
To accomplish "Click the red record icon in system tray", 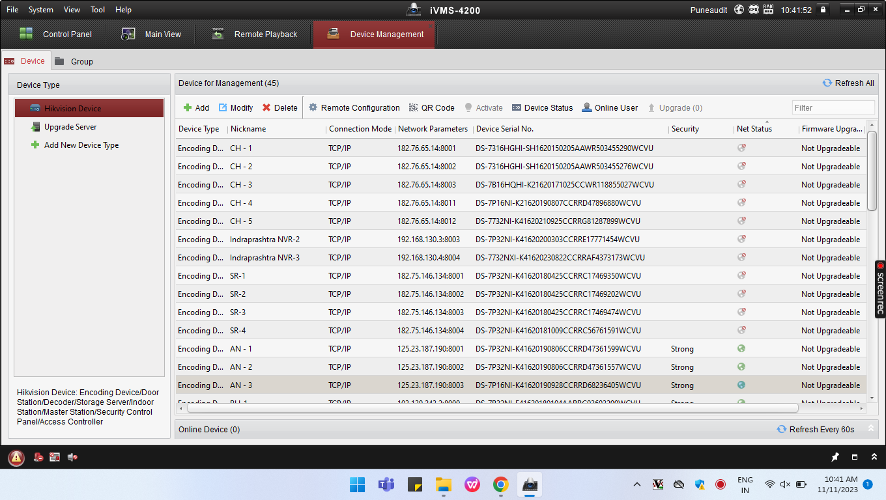I will (x=721, y=484).
